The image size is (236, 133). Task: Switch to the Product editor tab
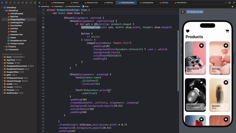coord(74,3)
